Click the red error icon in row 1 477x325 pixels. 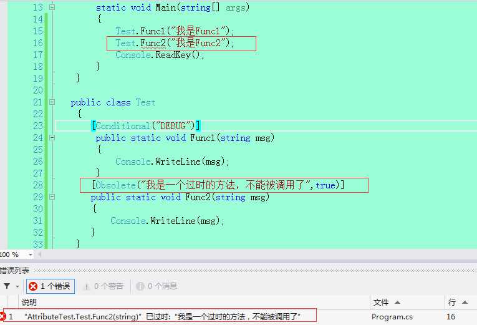tap(2, 317)
